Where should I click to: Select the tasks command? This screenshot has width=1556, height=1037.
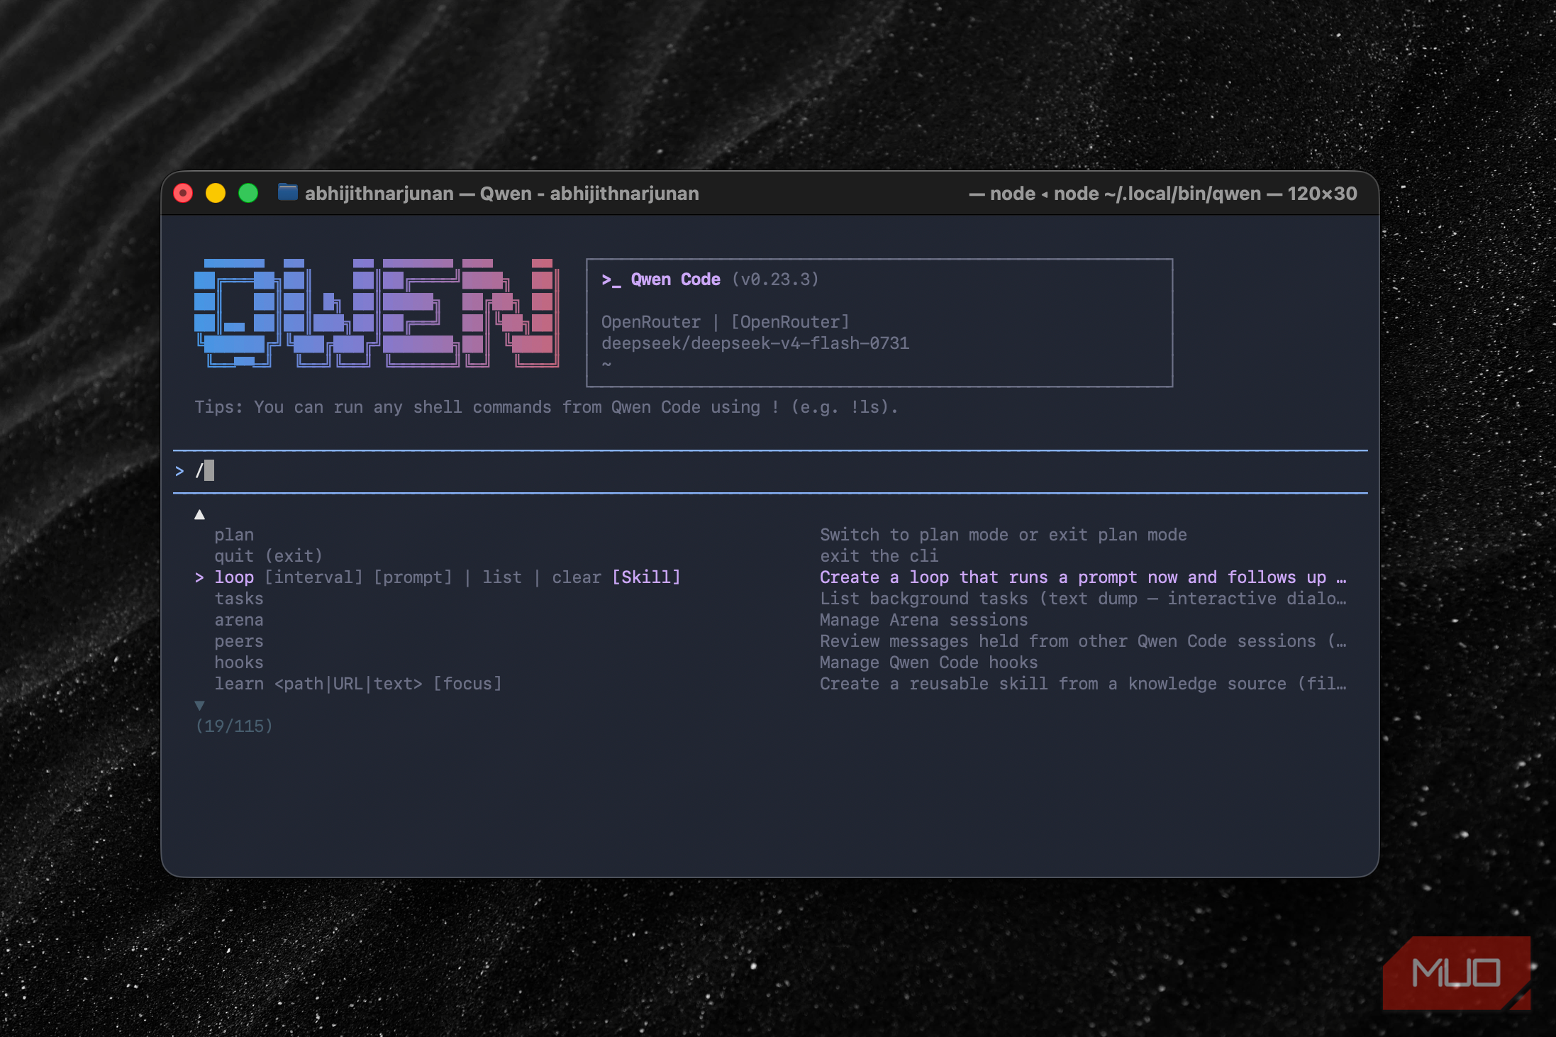point(239,599)
